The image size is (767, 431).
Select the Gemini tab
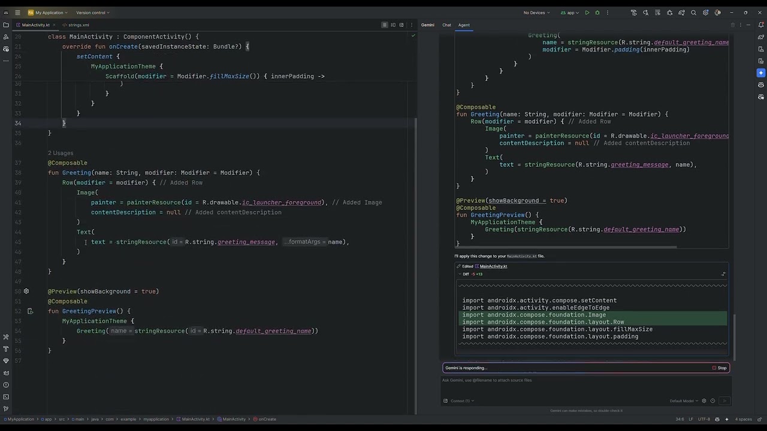point(427,25)
